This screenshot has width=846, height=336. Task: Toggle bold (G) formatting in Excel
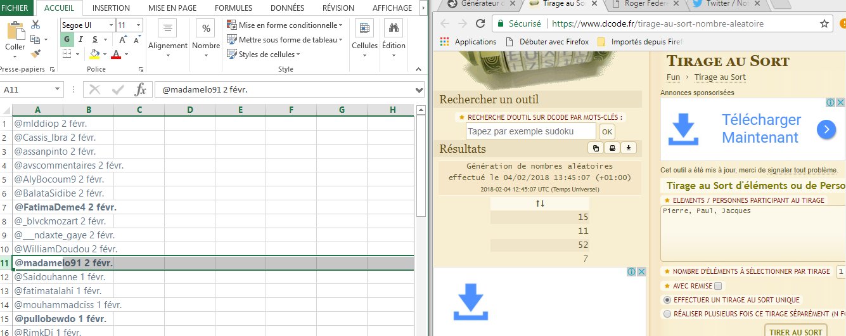(x=67, y=39)
